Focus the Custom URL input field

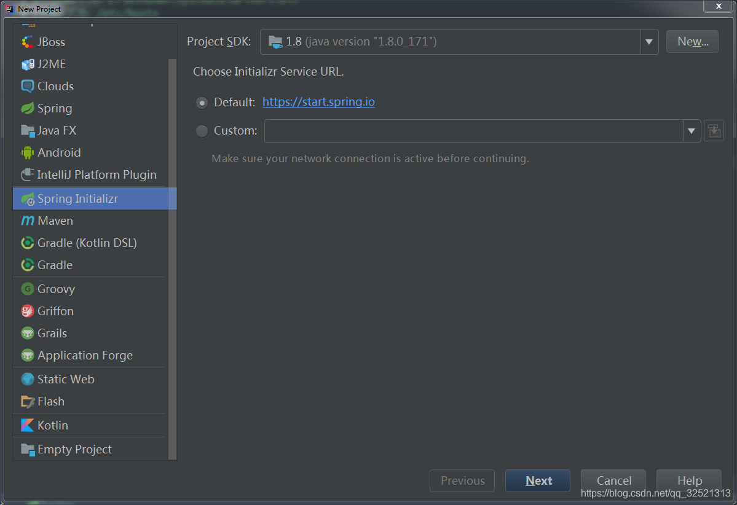(473, 131)
